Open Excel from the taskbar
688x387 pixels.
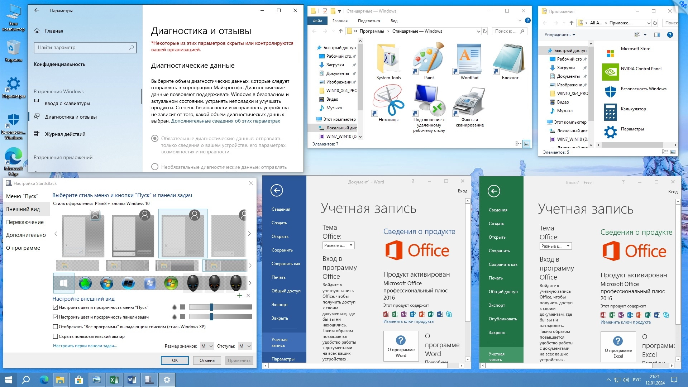click(114, 380)
